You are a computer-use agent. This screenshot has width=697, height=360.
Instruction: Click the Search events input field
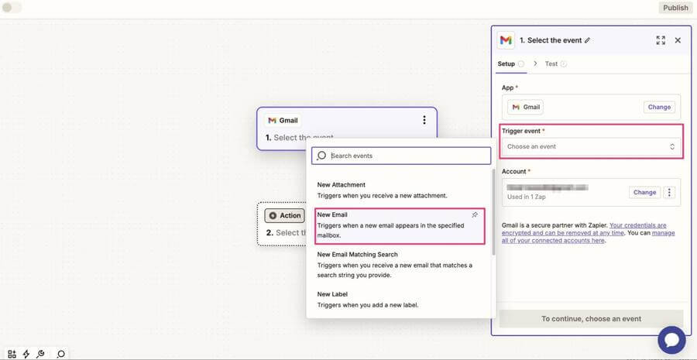[407, 156]
